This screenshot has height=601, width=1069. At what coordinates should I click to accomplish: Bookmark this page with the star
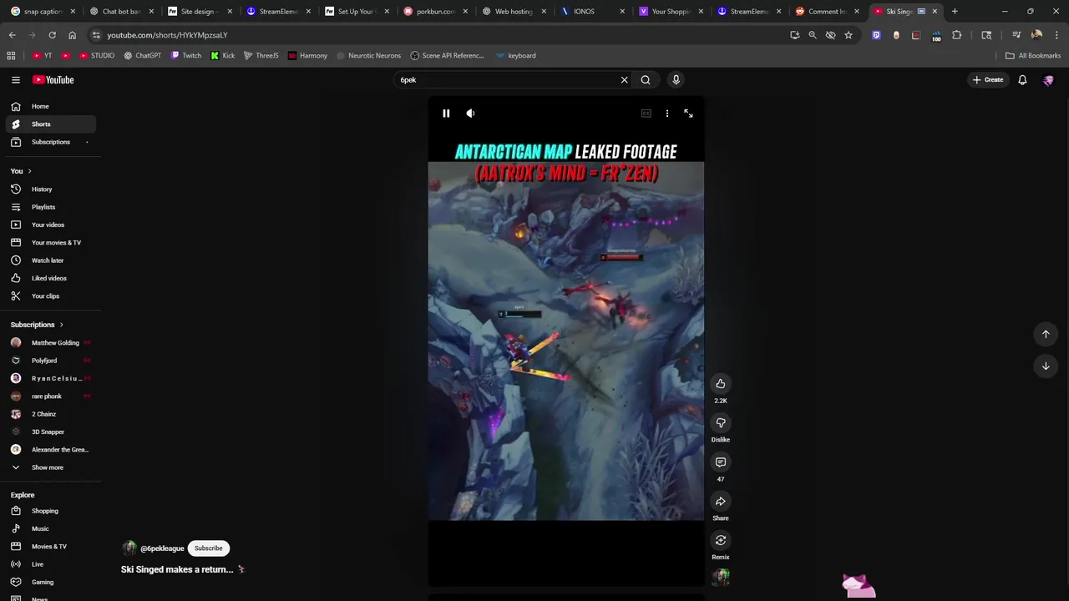pos(849,35)
